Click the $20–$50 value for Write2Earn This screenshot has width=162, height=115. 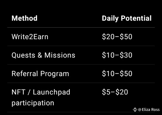tap(117, 37)
